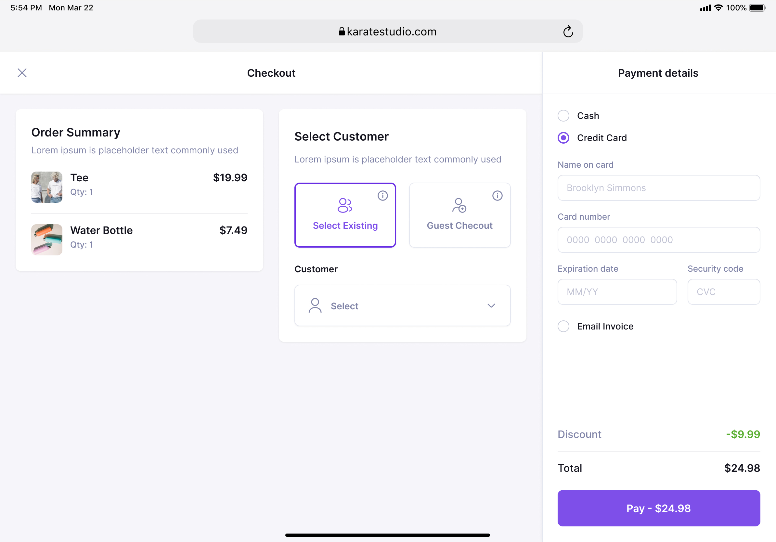Click the Card number label
This screenshot has height=542, width=776.
coord(584,217)
